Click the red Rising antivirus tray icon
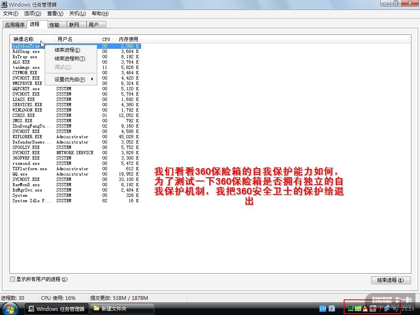 pyautogui.click(x=372, y=308)
